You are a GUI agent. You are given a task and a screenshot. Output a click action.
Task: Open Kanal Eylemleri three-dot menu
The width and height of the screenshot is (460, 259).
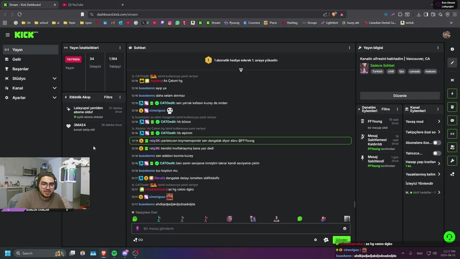tap(438, 109)
